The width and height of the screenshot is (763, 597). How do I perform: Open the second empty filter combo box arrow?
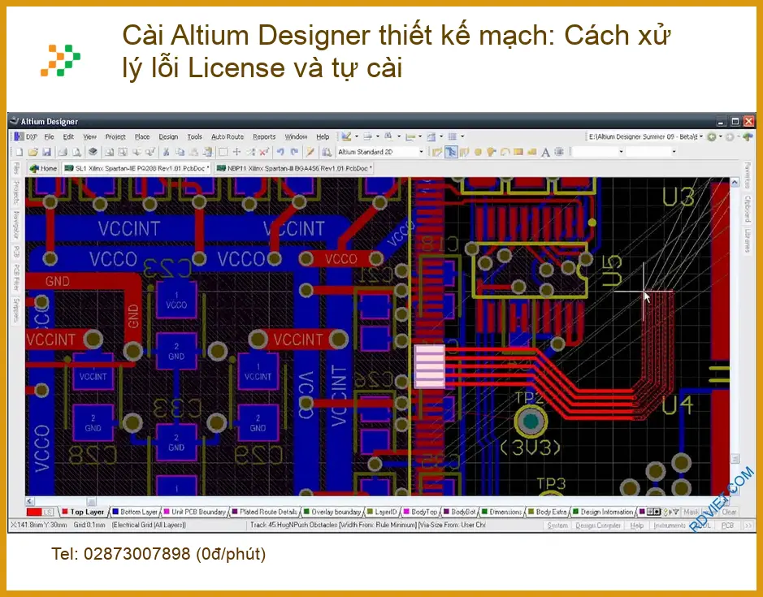[674, 152]
